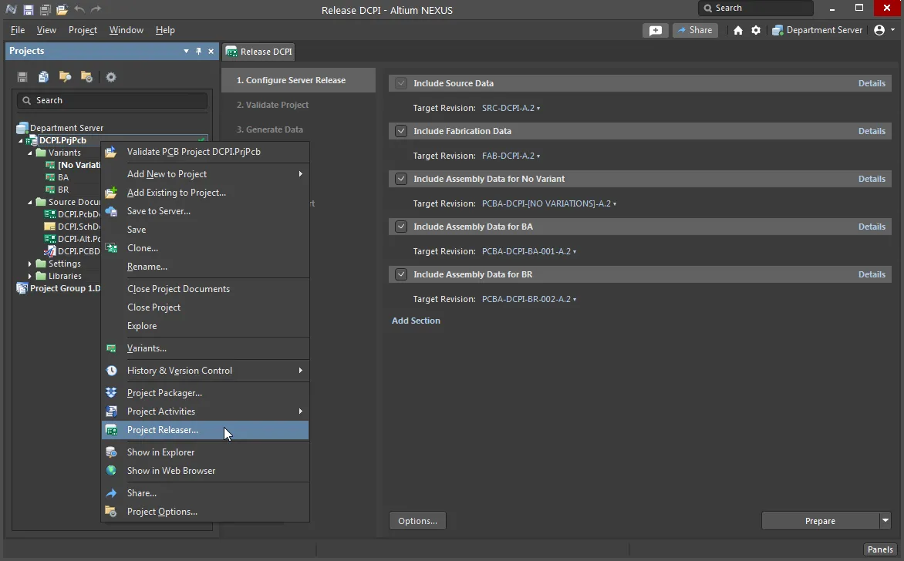
Task: Open the user account icon
Action: (x=879, y=30)
